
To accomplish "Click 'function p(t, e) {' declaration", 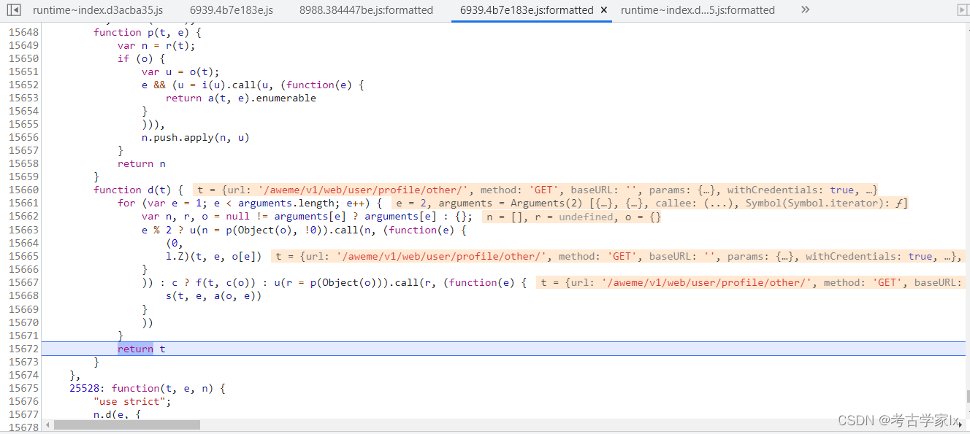I will (x=147, y=32).
